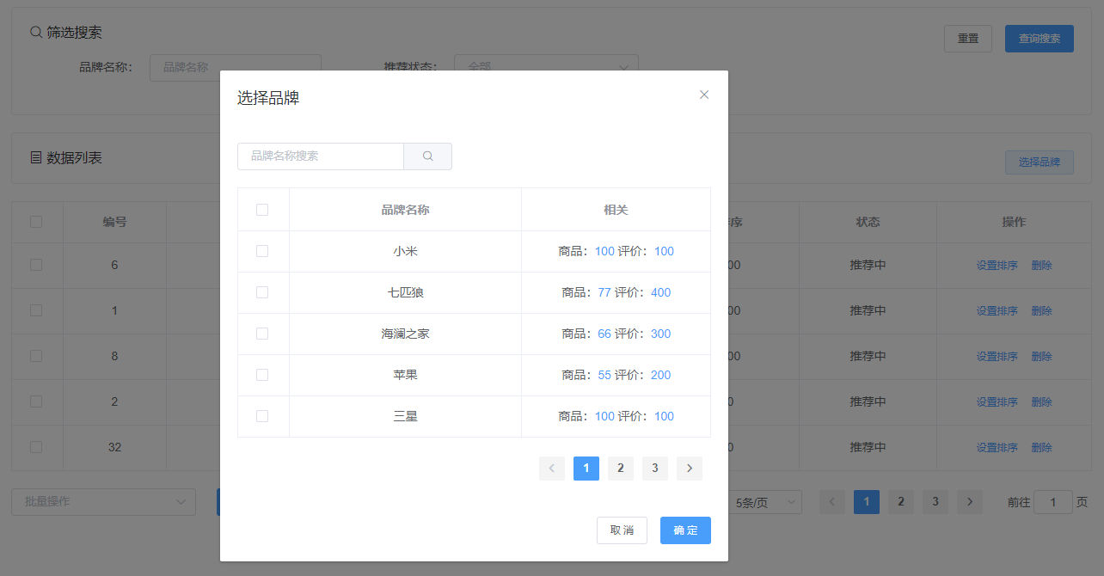1104x576 pixels.
Task: Click 商品 count 66 for 海澜之家
Action: point(604,334)
